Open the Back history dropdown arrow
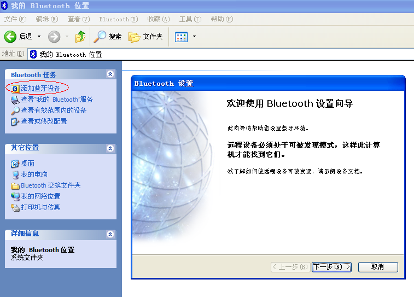This screenshot has height=297, width=414. tap(39, 37)
